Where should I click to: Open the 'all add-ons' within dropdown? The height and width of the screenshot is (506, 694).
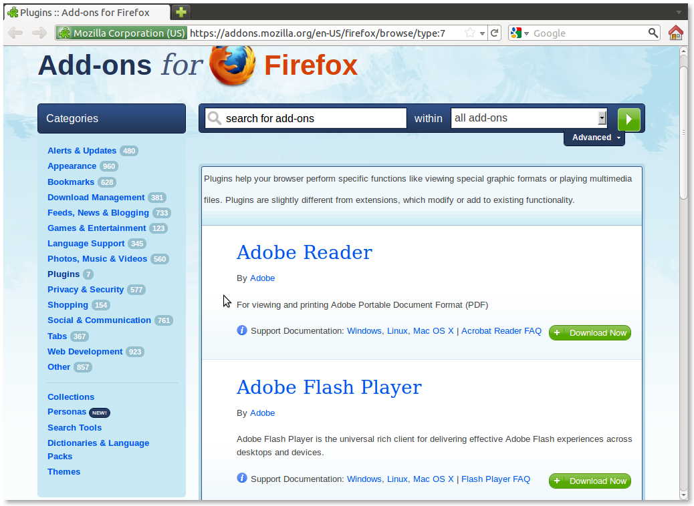click(529, 118)
